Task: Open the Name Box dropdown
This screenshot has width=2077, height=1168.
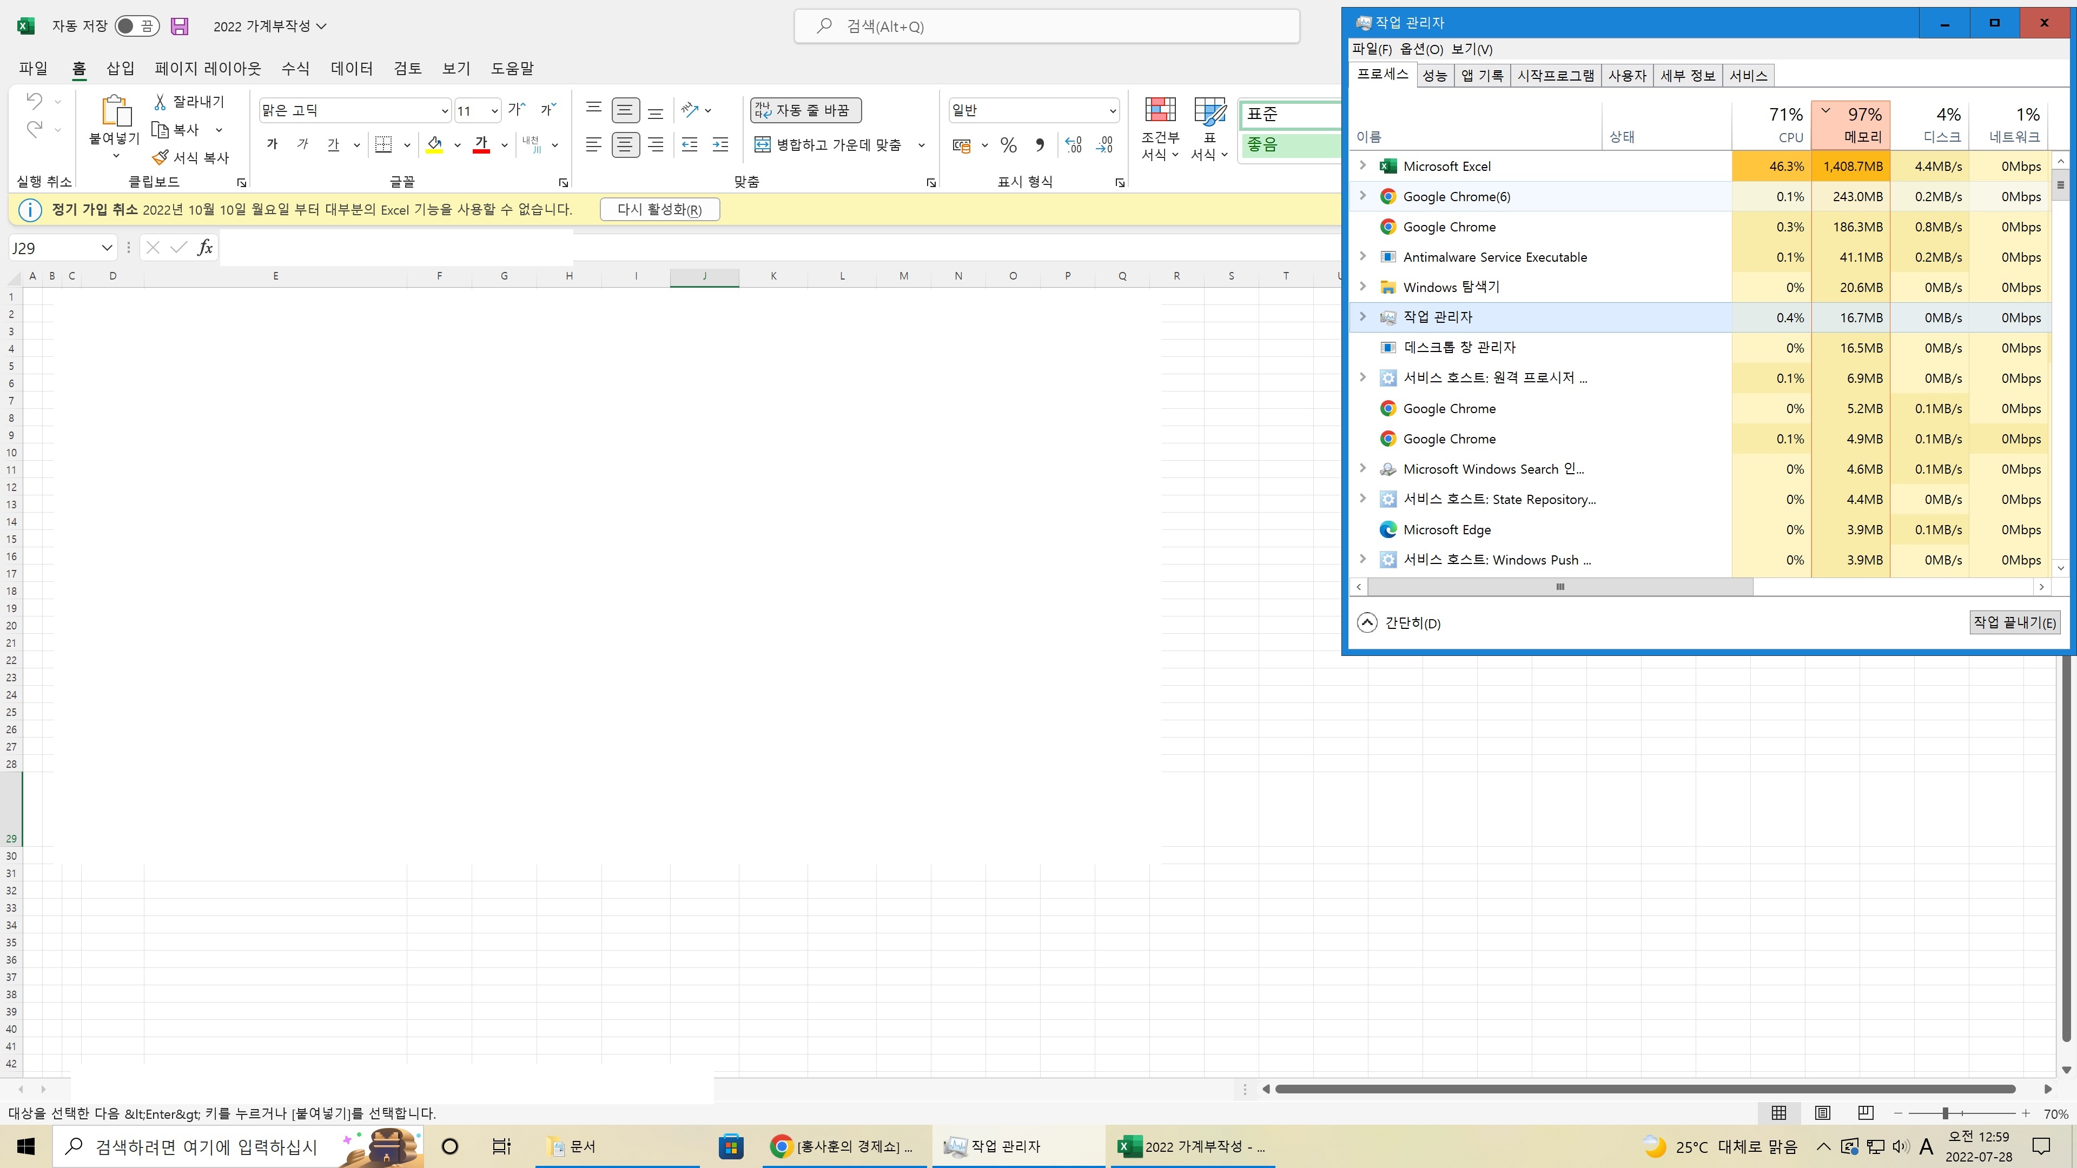Action: (107, 248)
